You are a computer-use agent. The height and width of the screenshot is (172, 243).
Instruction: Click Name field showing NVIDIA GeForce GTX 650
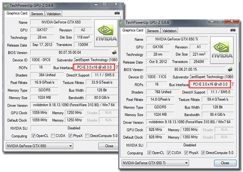tap(61, 22)
